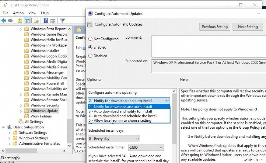Select the Not Configured radio button
Screen dimensions: 266x163
coord(90,39)
